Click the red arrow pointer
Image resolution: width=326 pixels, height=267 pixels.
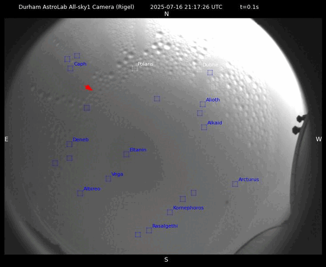(x=89, y=87)
